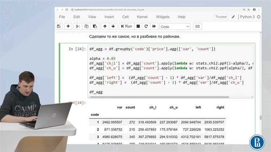Viewport: 271px width, 152px height.
Task: Copy selected cells icon
Action: click(x=86, y=26)
